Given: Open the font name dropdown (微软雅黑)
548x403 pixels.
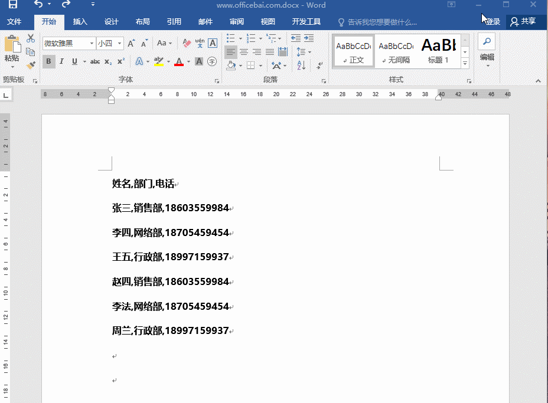Looking at the screenshot, I should point(92,43).
